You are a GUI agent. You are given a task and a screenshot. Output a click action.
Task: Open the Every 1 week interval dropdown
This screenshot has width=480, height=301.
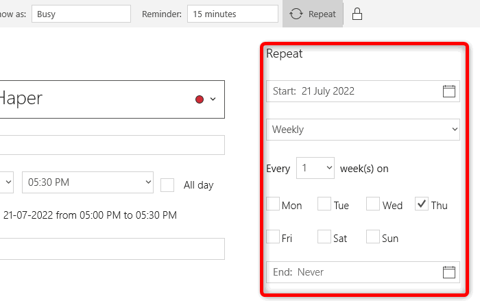[x=315, y=168]
